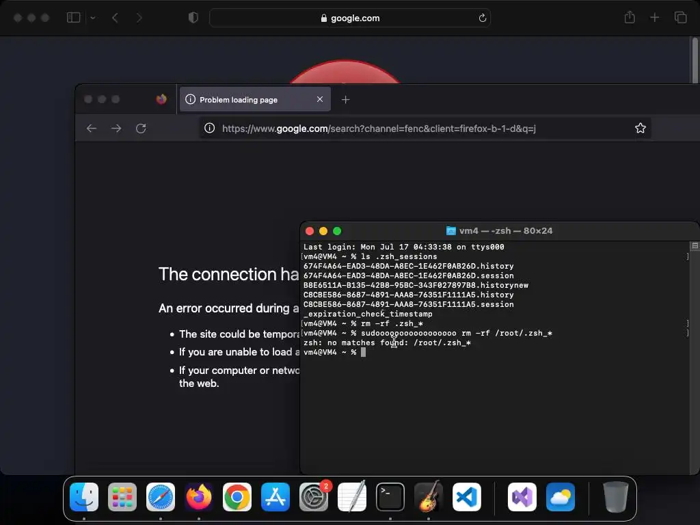The height and width of the screenshot is (525, 700).
Task: Click the '_expiration_check_timestamp' line in Terminal
Action: click(x=368, y=314)
